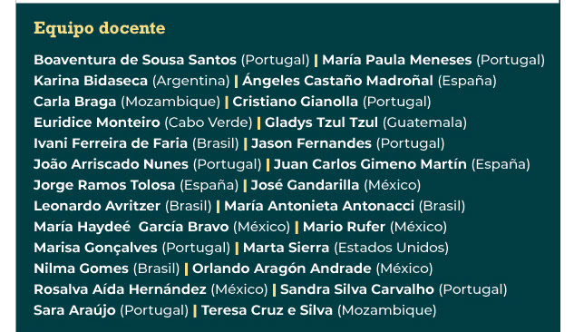Click María Antonieta Antonacci name
The width and height of the screenshot is (574, 332).
pos(319,206)
